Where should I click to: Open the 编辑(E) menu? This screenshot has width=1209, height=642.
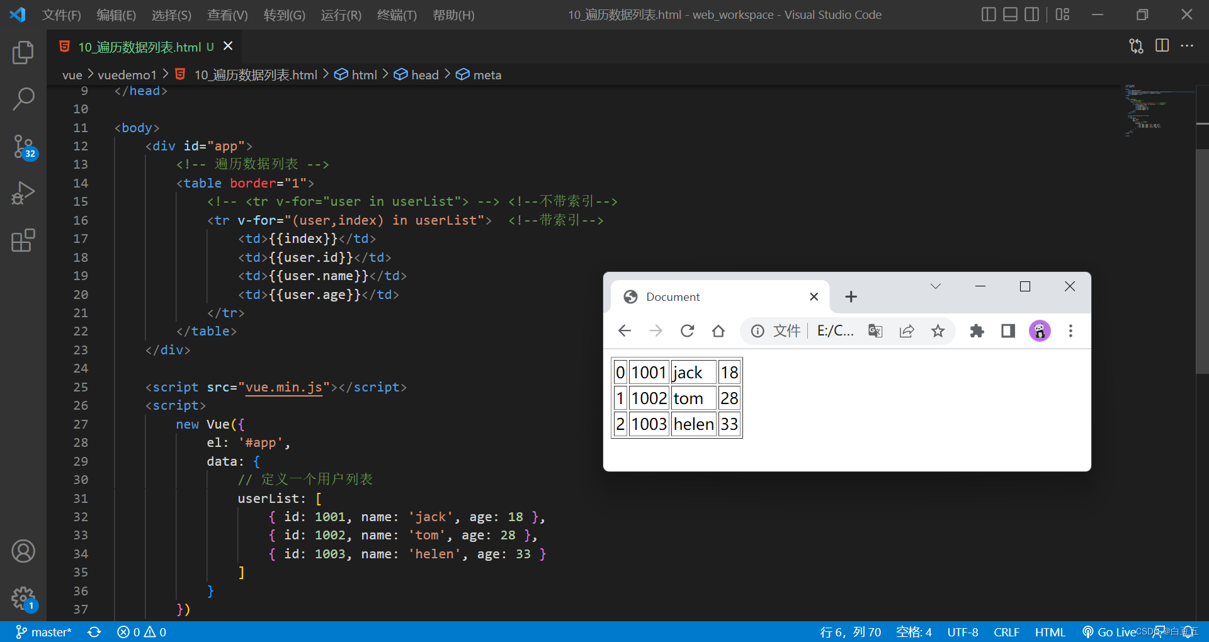116,14
